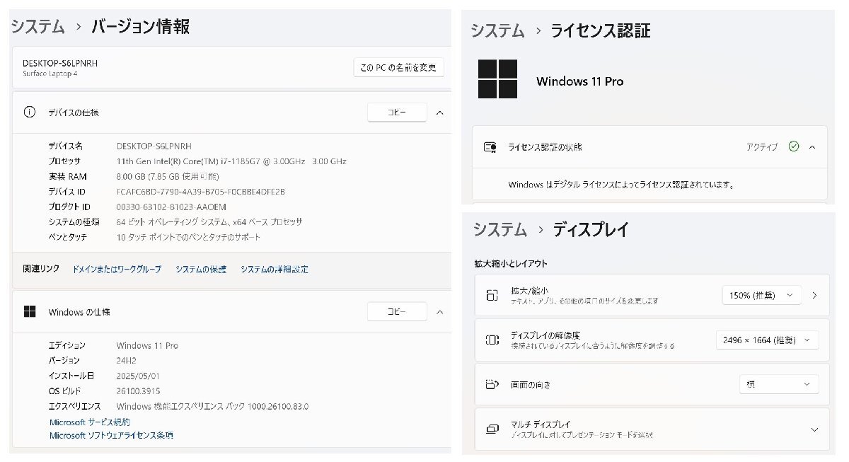Open the 2496 × 1664 resolution dropdown
This screenshot has height=462, width=849.
[767, 340]
